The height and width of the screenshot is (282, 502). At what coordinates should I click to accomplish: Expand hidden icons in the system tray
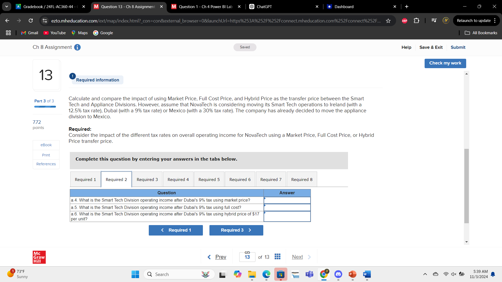point(425,274)
